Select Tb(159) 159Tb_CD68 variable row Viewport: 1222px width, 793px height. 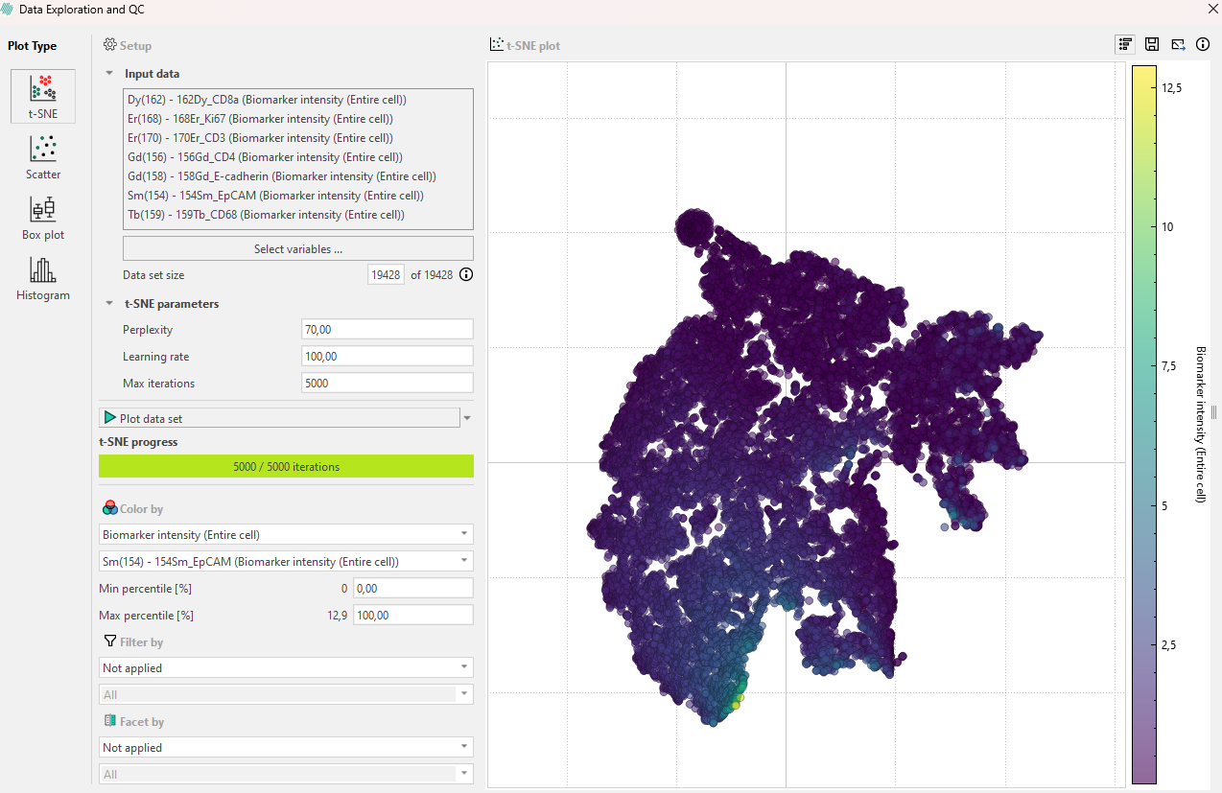pos(298,215)
